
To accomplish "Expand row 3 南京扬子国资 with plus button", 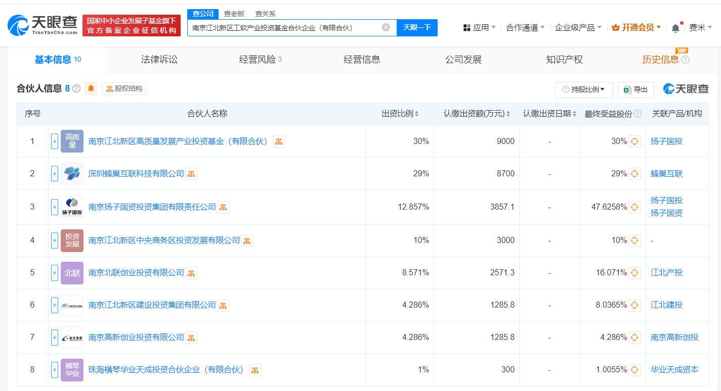I will (x=55, y=207).
